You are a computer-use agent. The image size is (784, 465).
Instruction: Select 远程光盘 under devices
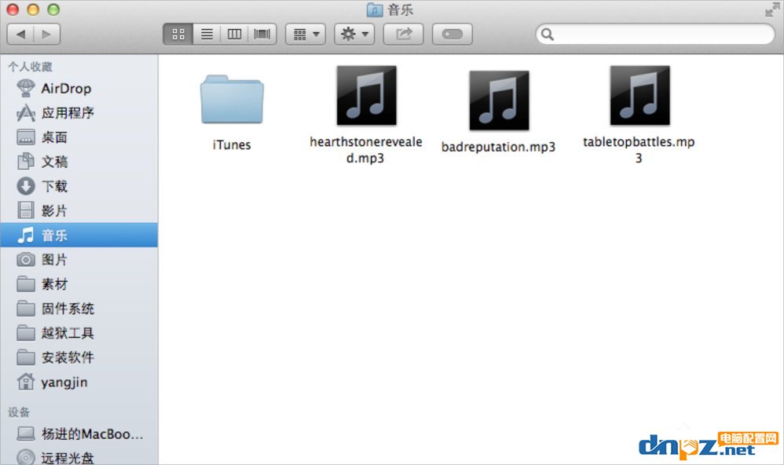coord(79,458)
